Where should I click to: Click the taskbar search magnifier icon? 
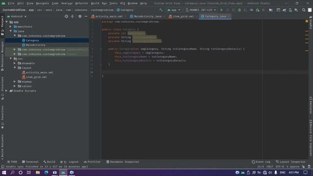click(12, 173)
